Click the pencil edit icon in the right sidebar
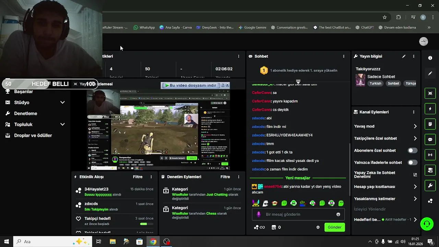The height and width of the screenshot is (247, 439). tap(430, 73)
